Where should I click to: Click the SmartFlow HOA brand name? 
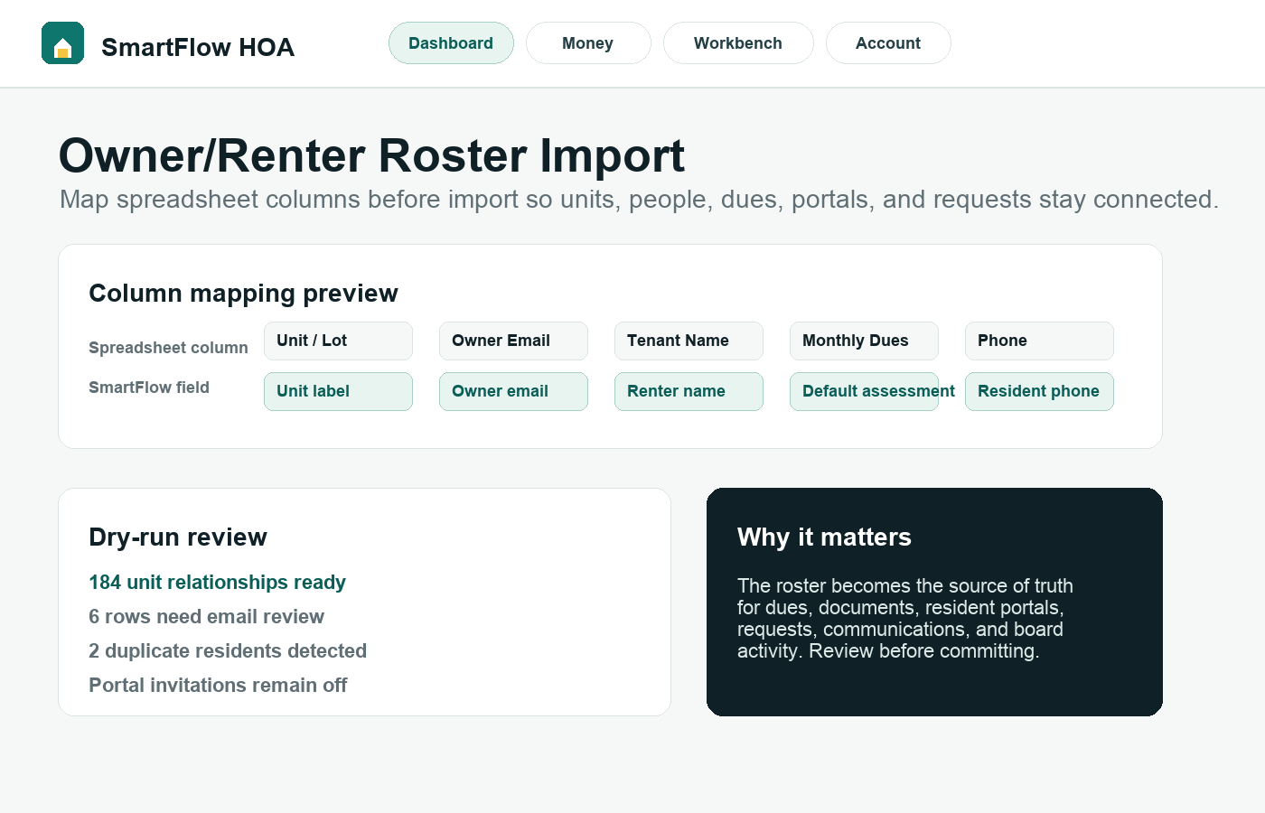pyautogui.click(x=198, y=47)
